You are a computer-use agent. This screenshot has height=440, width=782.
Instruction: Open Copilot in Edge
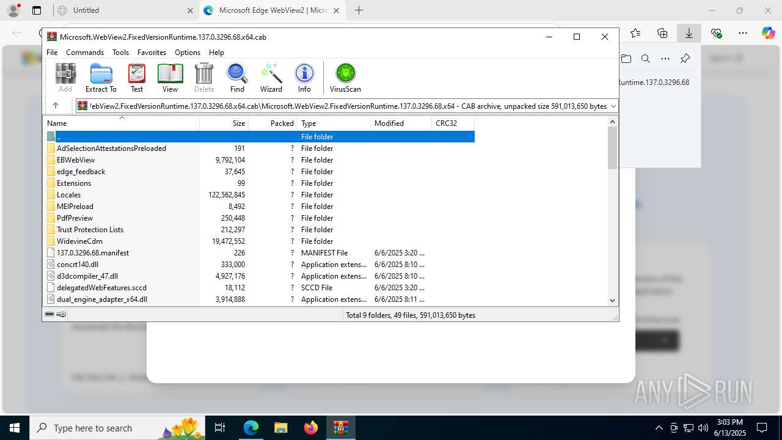pyautogui.click(x=769, y=33)
